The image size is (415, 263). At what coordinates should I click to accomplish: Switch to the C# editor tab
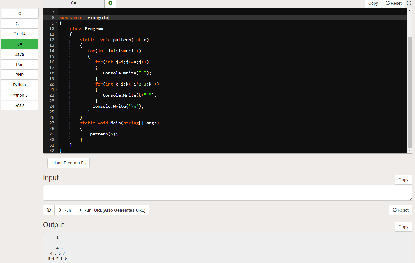coord(74,3)
